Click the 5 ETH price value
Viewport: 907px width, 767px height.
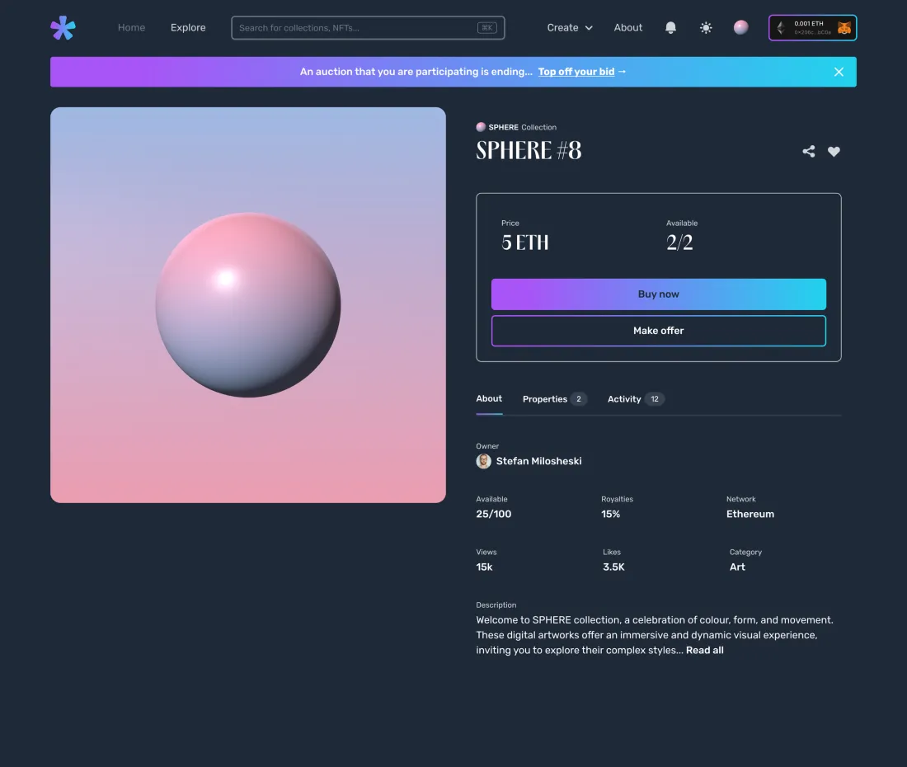[x=524, y=242]
